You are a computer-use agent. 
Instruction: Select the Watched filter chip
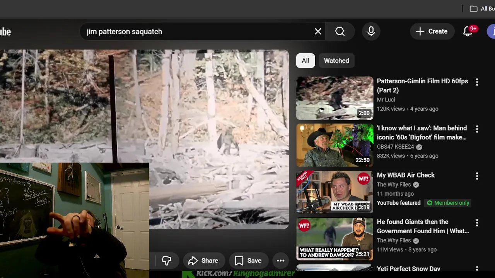336,61
